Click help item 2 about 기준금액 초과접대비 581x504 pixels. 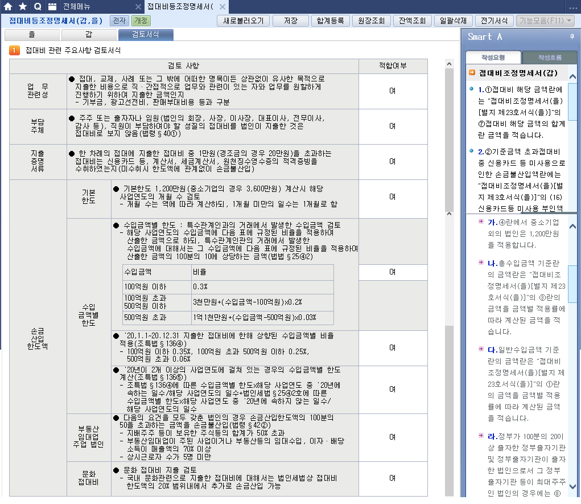pos(521,180)
